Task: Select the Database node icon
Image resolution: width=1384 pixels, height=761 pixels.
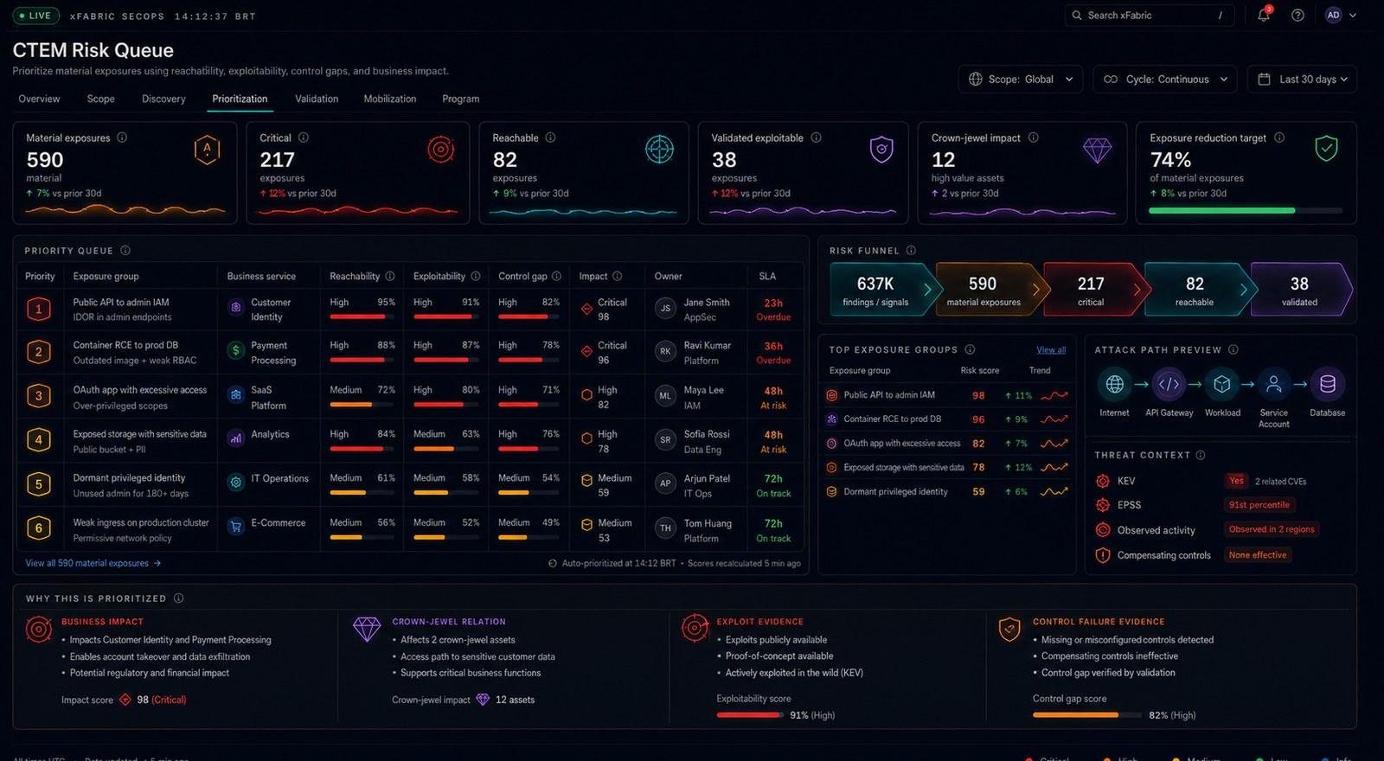Action: pyautogui.click(x=1327, y=384)
